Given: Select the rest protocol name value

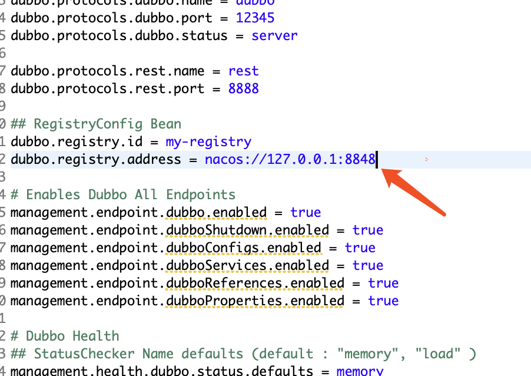Looking at the screenshot, I should [x=244, y=71].
